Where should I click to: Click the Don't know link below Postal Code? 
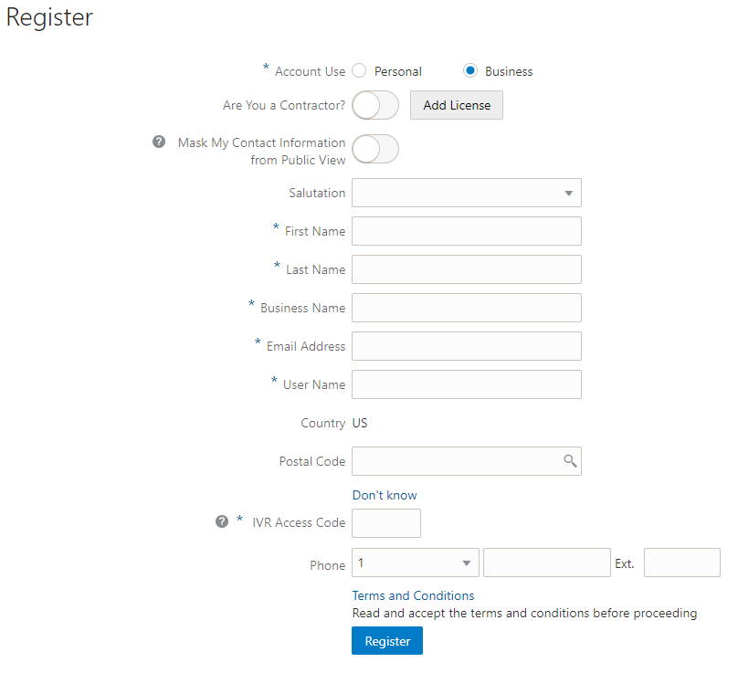(384, 494)
